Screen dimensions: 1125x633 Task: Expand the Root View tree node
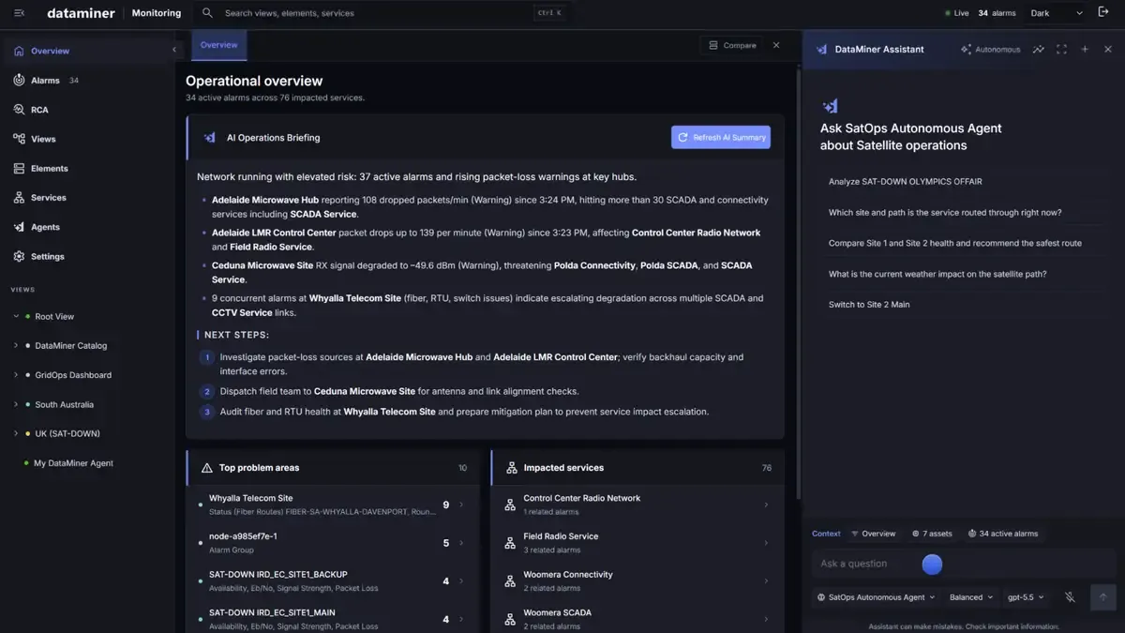click(x=16, y=317)
